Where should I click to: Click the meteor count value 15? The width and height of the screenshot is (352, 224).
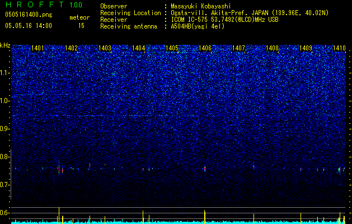pyautogui.click(x=81, y=26)
